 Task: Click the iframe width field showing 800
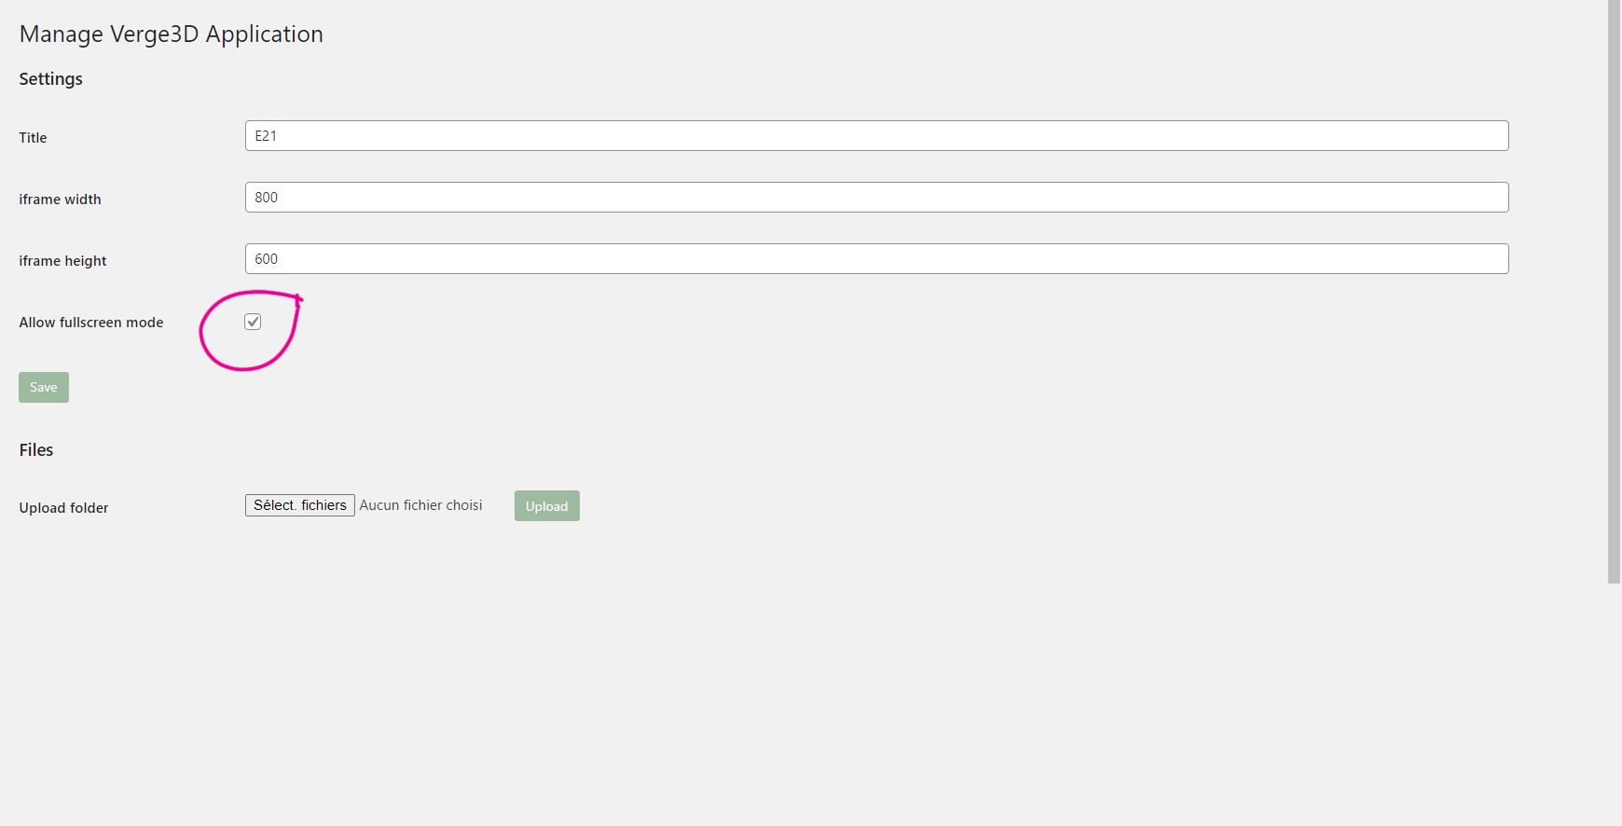click(876, 197)
